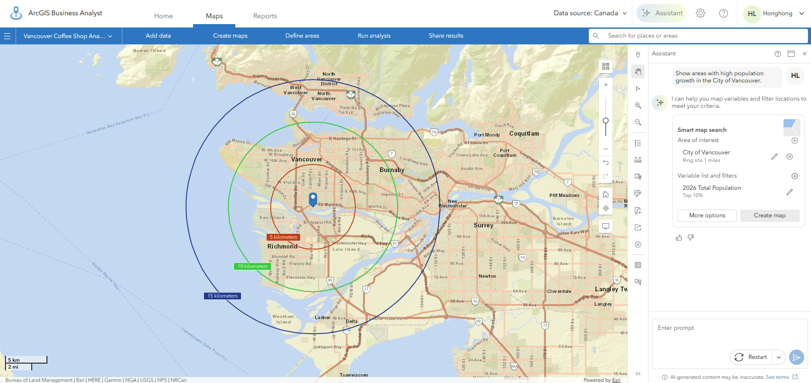The height and width of the screenshot is (383, 811).
Task: Open the draw and edit pencil tool
Action: [x=638, y=194]
